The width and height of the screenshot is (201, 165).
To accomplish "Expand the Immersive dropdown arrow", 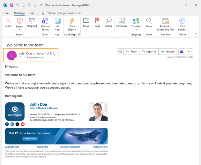I will [122, 29].
